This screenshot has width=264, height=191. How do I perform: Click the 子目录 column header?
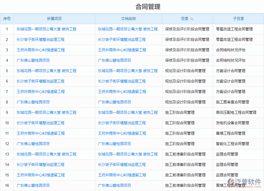click(x=239, y=19)
